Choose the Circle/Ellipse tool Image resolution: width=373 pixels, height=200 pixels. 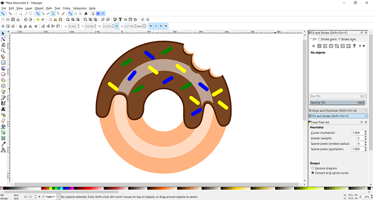[3, 74]
